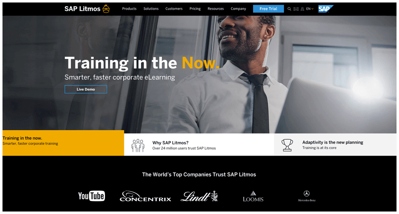Expand the EN language dropdown
Screen dimensions: 399x214
pos(309,9)
